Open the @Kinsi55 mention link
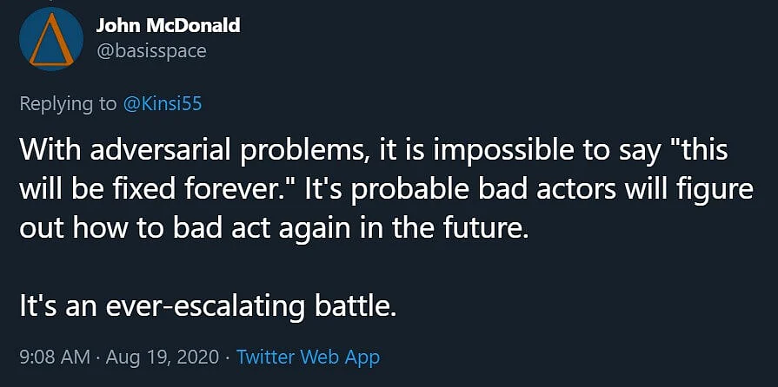This screenshot has height=387, width=778. [x=162, y=104]
